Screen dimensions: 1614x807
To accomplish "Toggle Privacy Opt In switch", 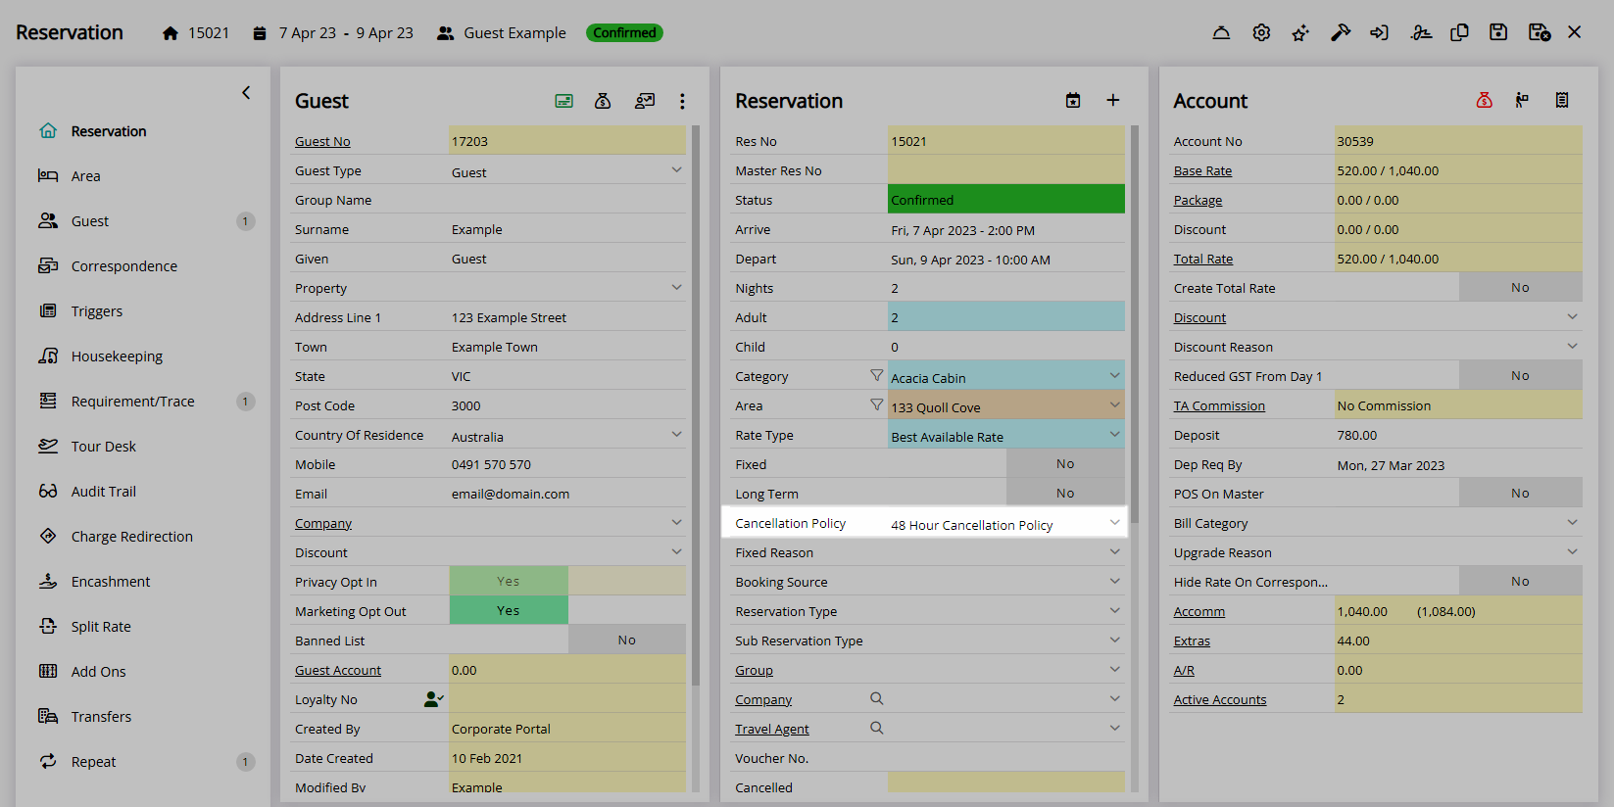I will 567,581.
